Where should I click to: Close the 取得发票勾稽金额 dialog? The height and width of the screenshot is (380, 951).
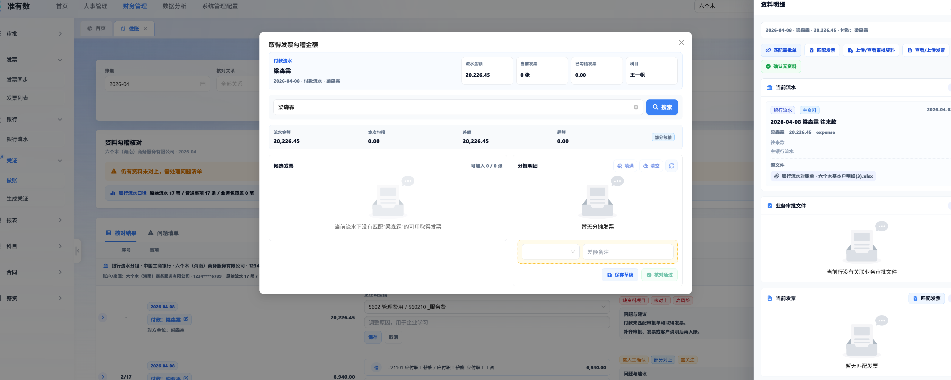[x=681, y=42]
